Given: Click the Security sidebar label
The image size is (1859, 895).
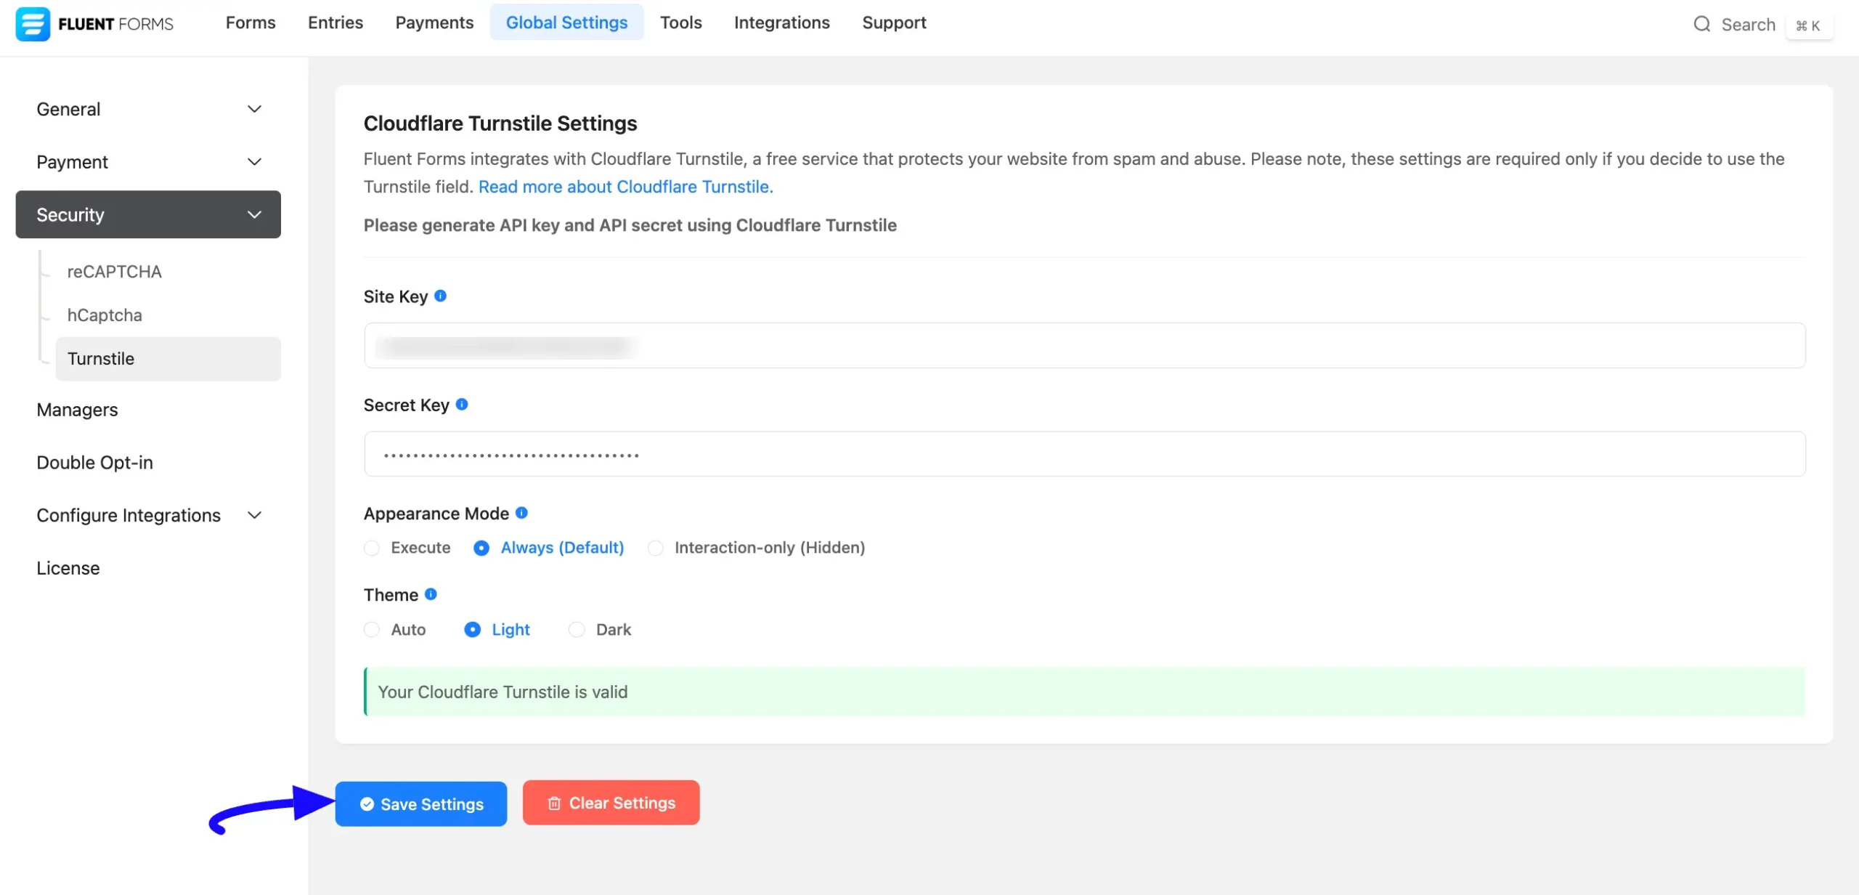Looking at the screenshot, I should (70, 215).
